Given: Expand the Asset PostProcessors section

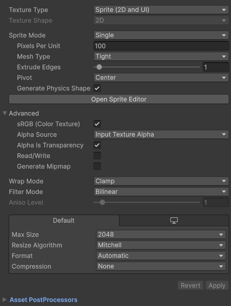Looking at the screenshot, I should pos(5,300).
